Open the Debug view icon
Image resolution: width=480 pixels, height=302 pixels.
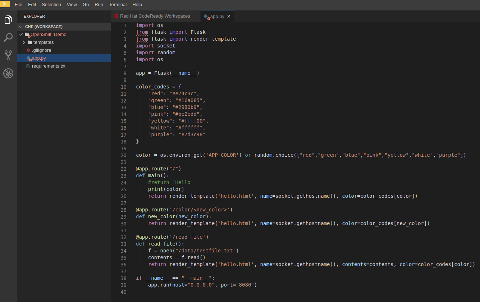click(x=8, y=73)
